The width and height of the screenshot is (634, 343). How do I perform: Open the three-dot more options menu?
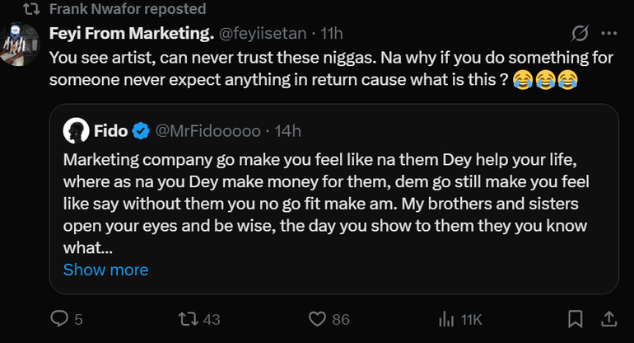point(609,34)
